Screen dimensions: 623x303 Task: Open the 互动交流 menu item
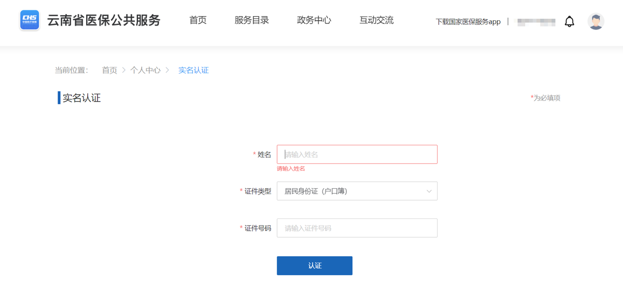click(376, 20)
